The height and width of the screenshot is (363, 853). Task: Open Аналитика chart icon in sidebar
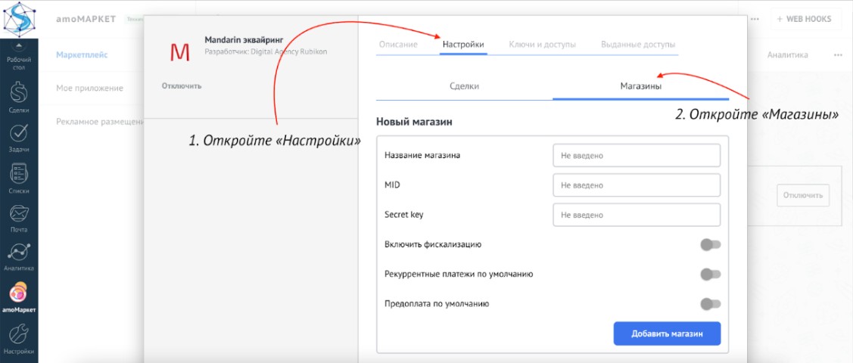click(19, 256)
